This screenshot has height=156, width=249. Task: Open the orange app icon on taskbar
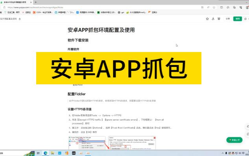[x=67, y=153]
